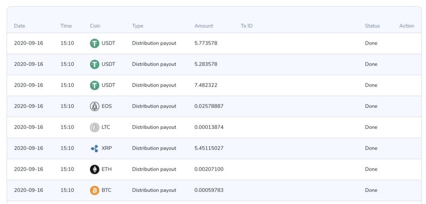This screenshot has width=426, height=204.
Task: Select the EOS amount 0.02578887
Action: 209,106
